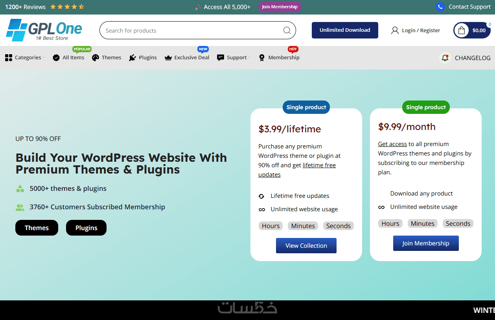Click the user account icon
Viewport: 495px width, 320px height.
pyautogui.click(x=395, y=30)
